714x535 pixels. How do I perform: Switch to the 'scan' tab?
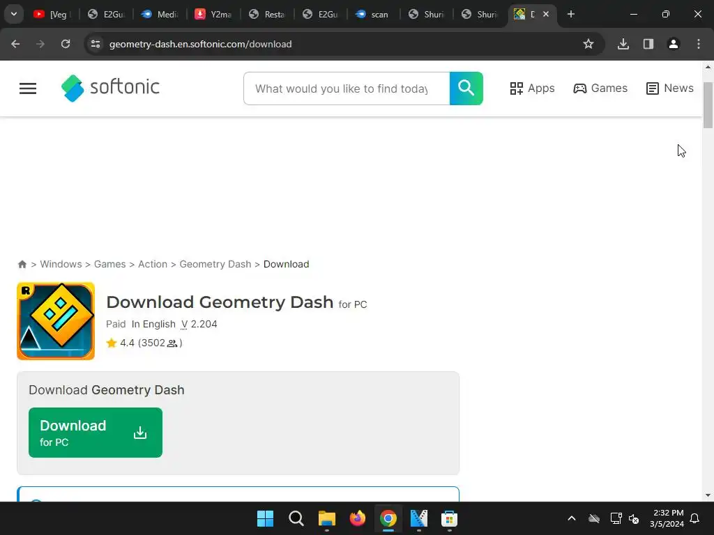click(x=374, y=15)
